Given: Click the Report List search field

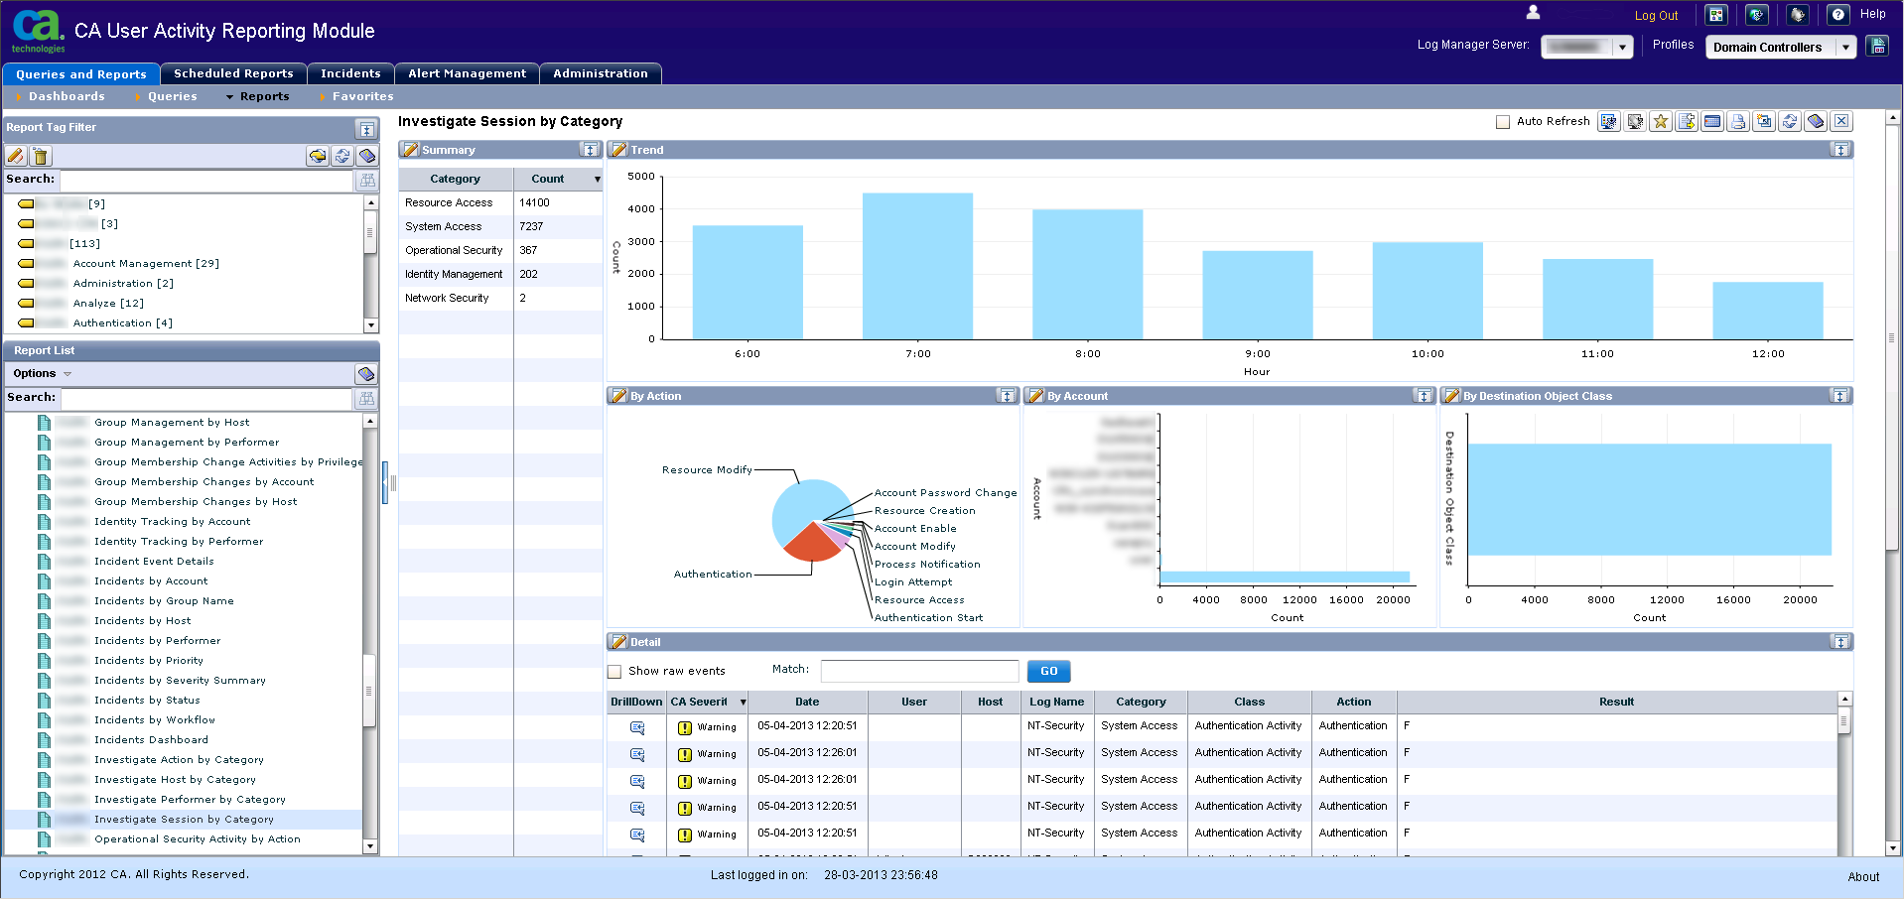Looking at the screenshot, I should [206, 399].
